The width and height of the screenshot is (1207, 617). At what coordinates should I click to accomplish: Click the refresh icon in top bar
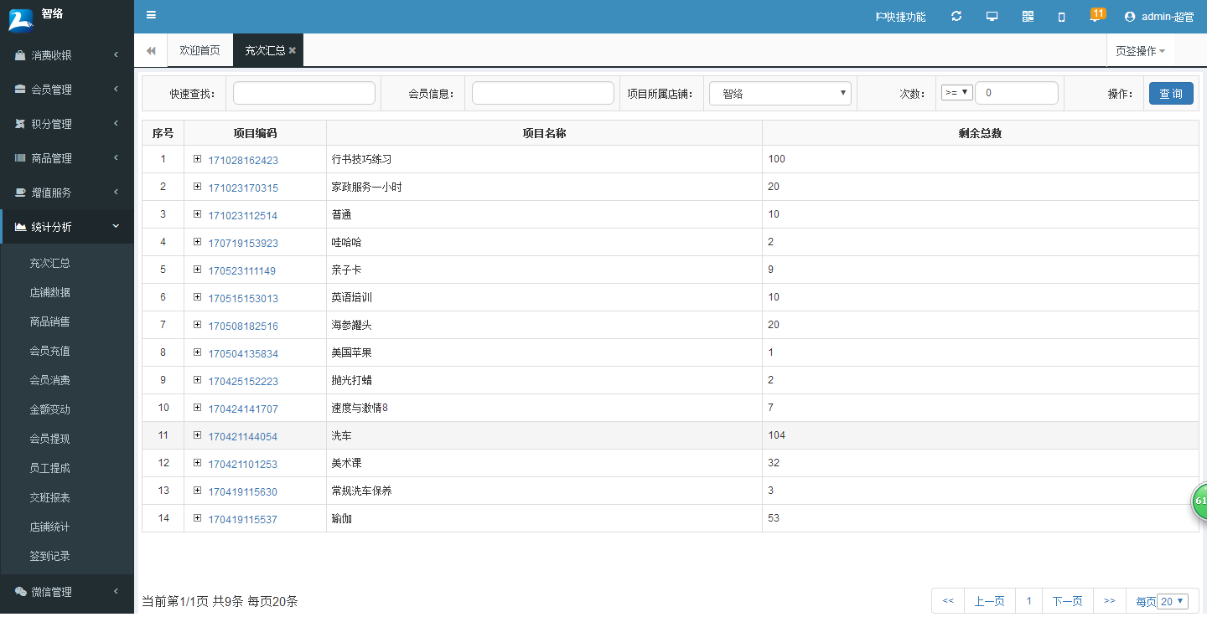[x=956, y=17]
